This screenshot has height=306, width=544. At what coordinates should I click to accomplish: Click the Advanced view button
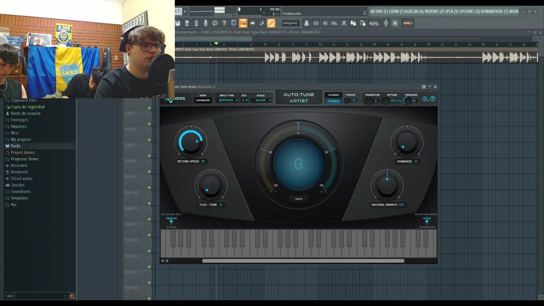[x=203, y=100]
